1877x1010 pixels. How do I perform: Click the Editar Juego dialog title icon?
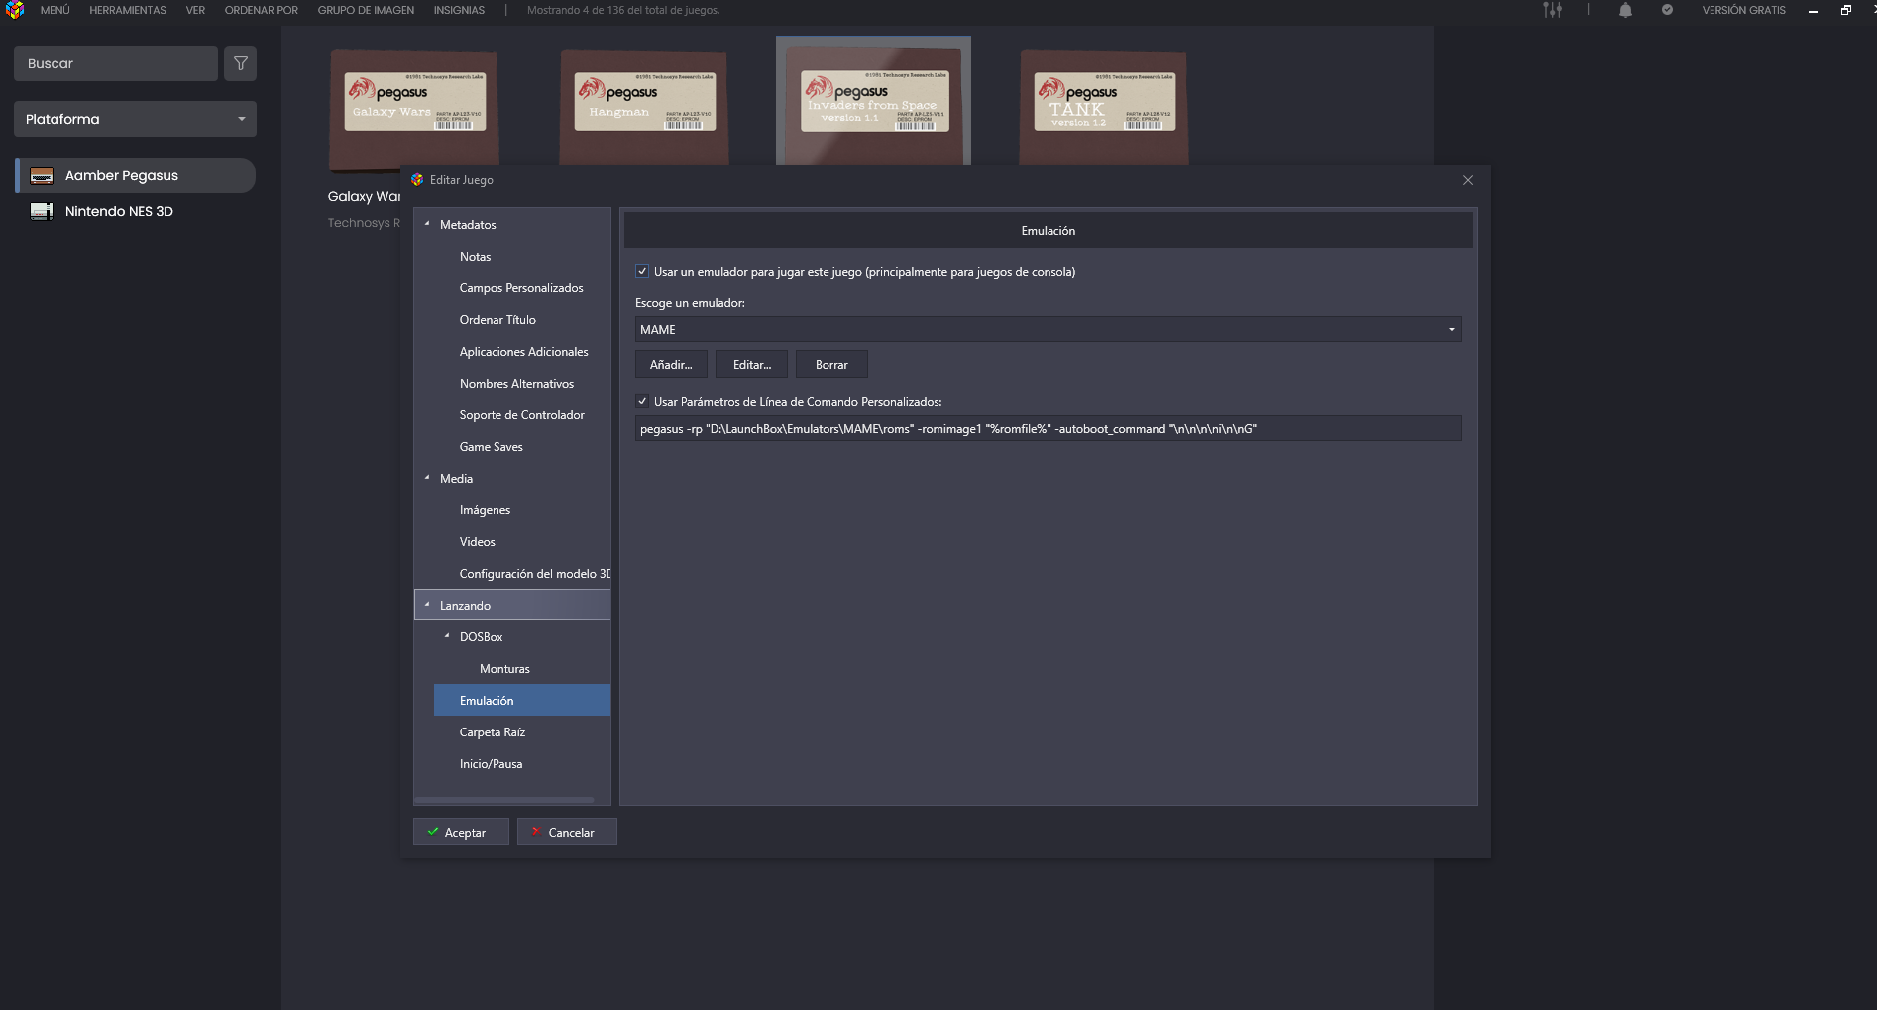[x=417, y=180]
